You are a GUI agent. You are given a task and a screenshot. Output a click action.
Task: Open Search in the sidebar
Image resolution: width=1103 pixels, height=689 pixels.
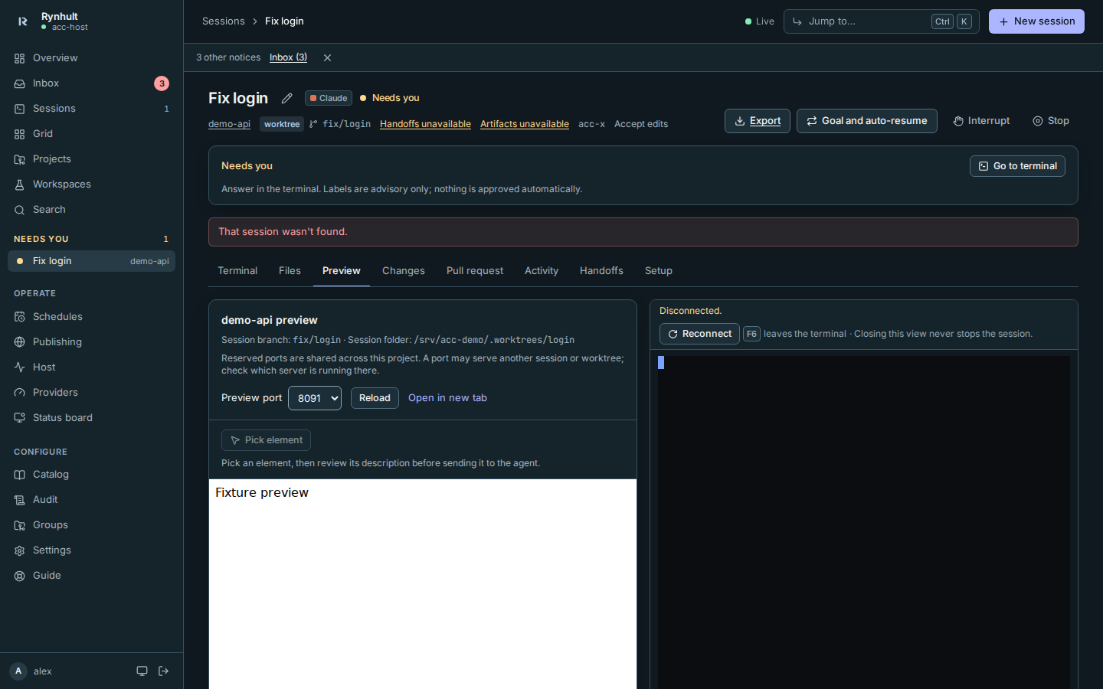(x=91, y=210)
